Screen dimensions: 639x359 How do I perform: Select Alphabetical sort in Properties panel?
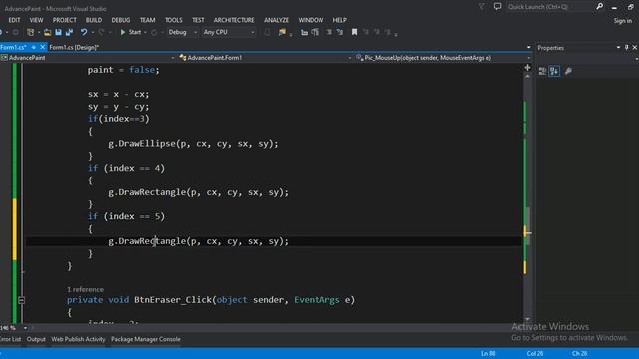[x=554, y=71]
